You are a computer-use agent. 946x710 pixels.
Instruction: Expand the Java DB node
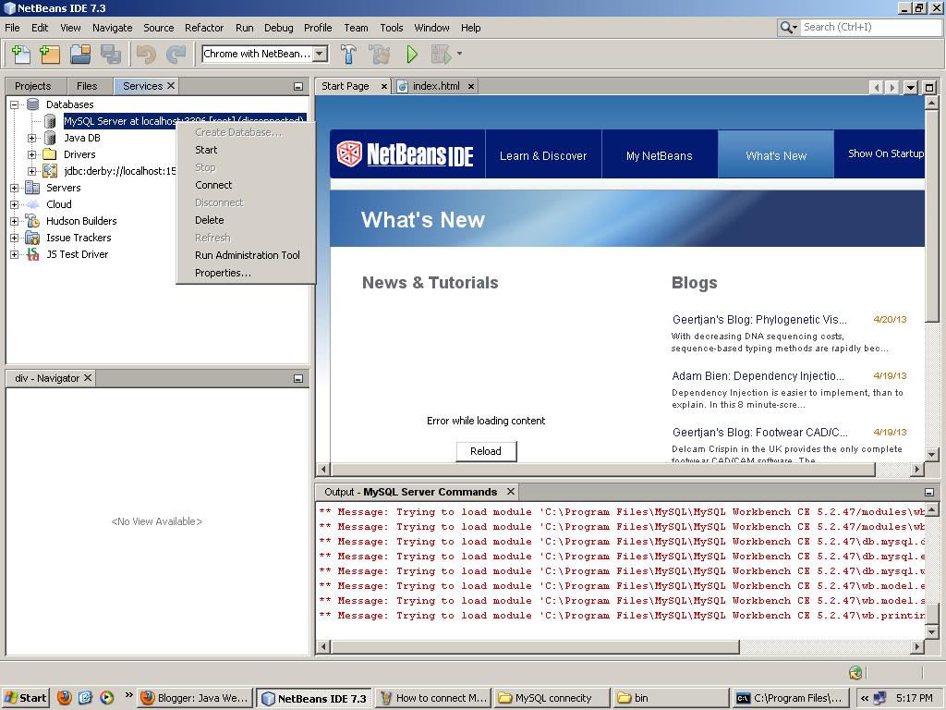[x=32, y=138]
